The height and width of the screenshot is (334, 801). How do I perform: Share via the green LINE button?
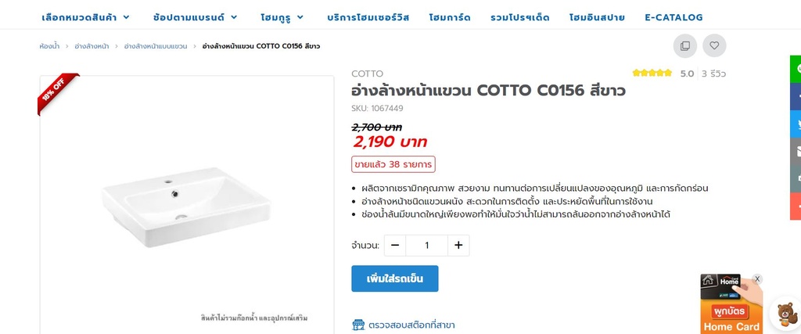tap(796, 70)
